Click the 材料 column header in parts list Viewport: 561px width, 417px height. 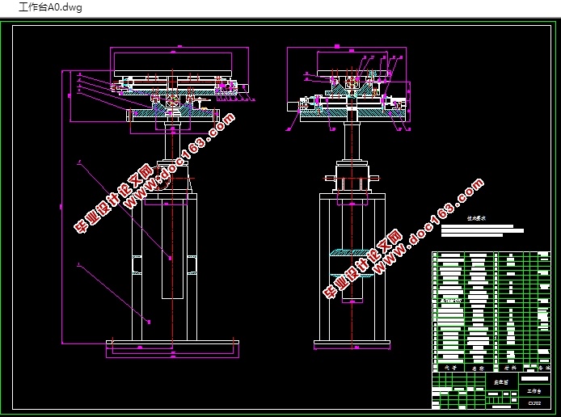tap(510, 368)
